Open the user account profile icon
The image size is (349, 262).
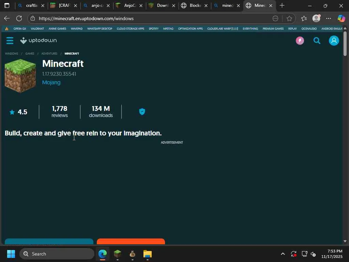pyautogui.click(x=334, y=41)
